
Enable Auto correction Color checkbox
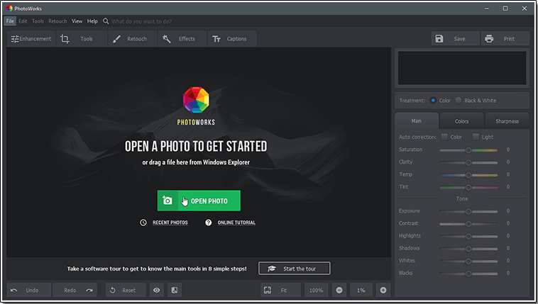[x=444, y=137]
